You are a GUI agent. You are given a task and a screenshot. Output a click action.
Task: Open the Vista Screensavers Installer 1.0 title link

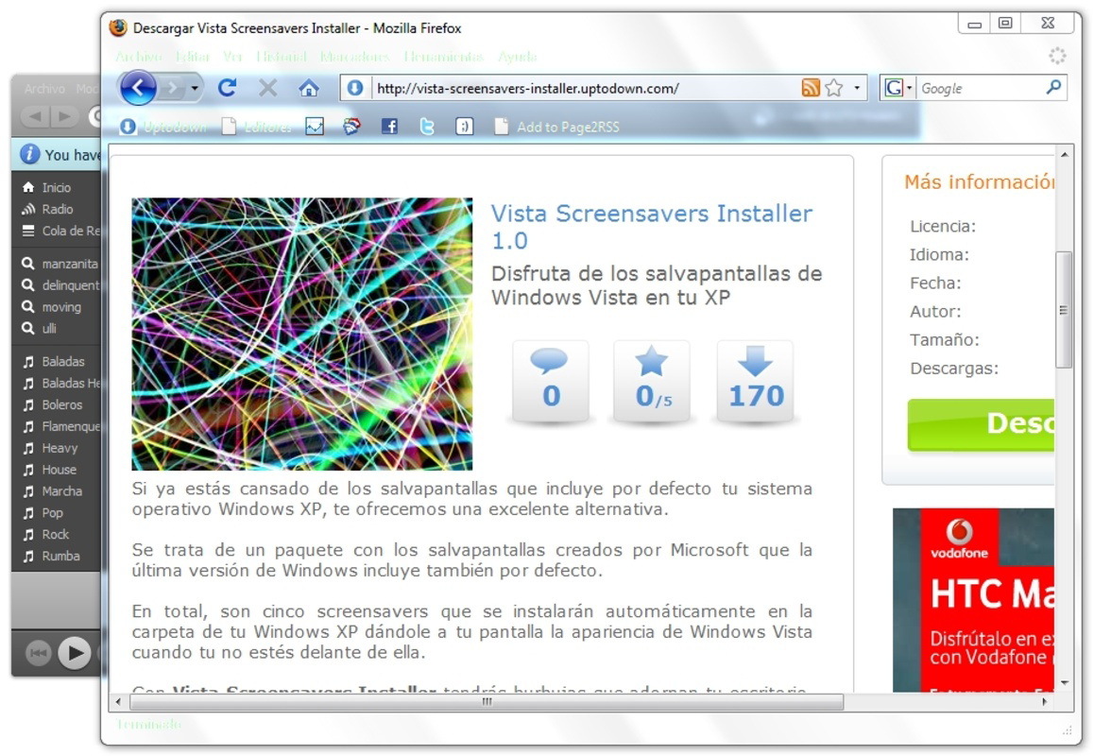(x=652, y=227)
